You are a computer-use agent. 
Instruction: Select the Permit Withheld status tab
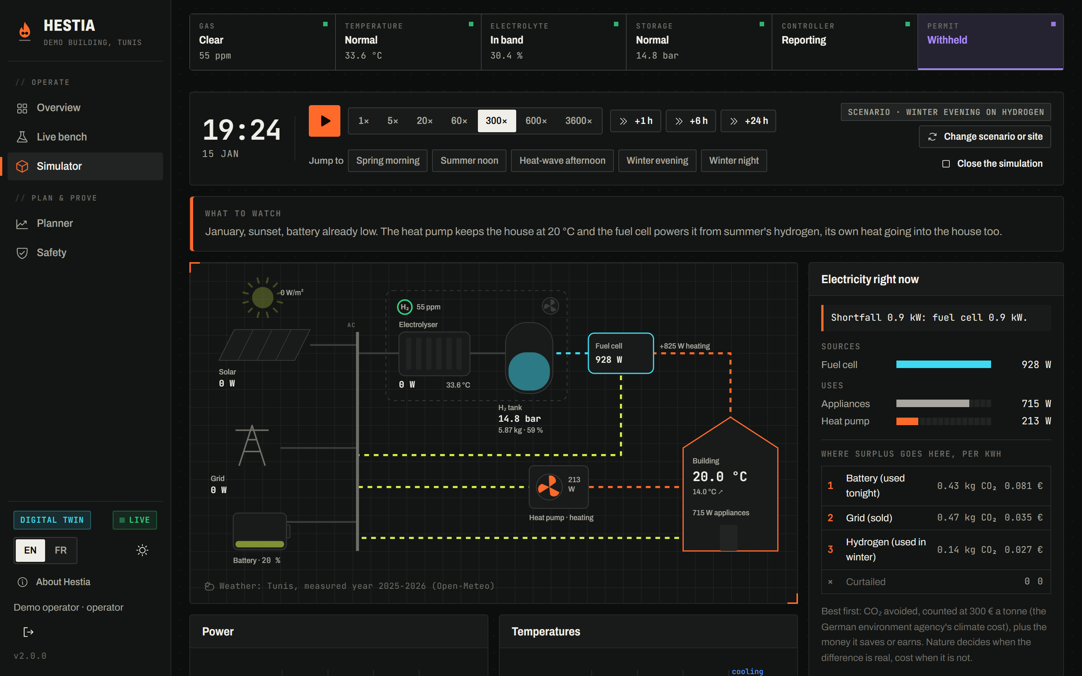[990, 42]
